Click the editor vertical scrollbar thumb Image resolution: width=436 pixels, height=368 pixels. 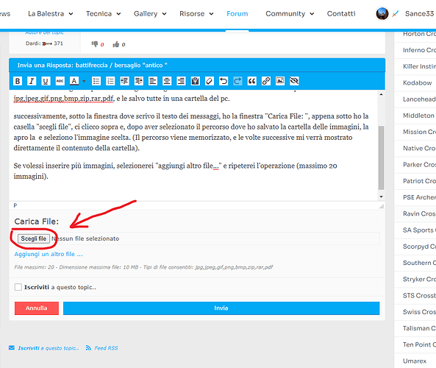[x=381, y=158]
